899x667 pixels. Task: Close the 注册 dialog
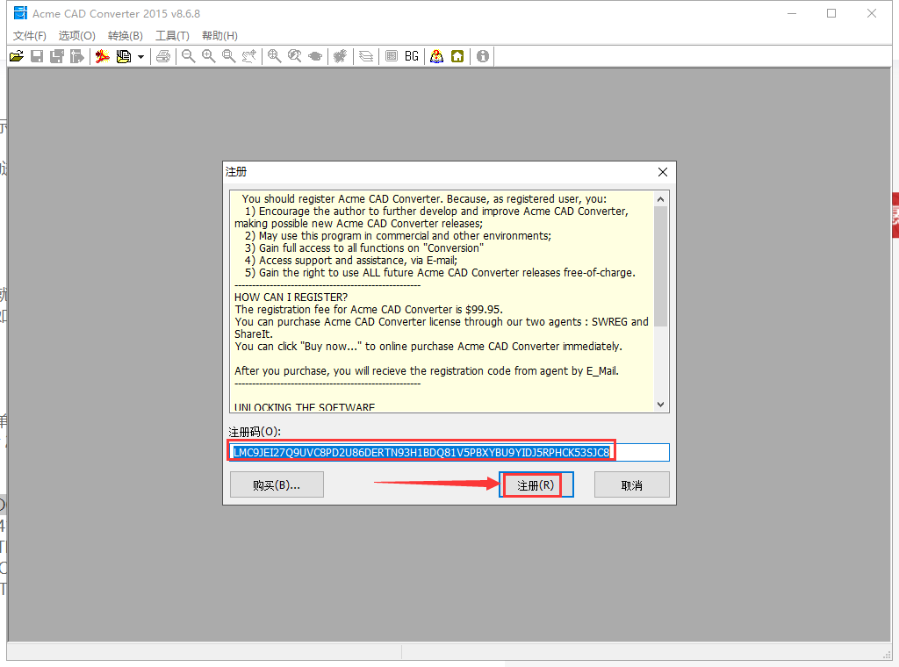663,172
